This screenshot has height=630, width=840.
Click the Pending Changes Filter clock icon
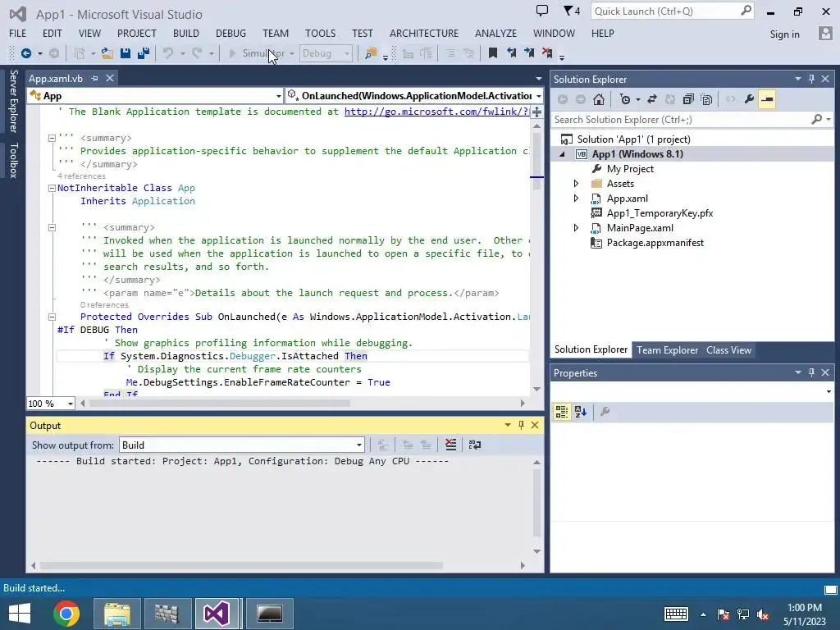tap(625, 99)
